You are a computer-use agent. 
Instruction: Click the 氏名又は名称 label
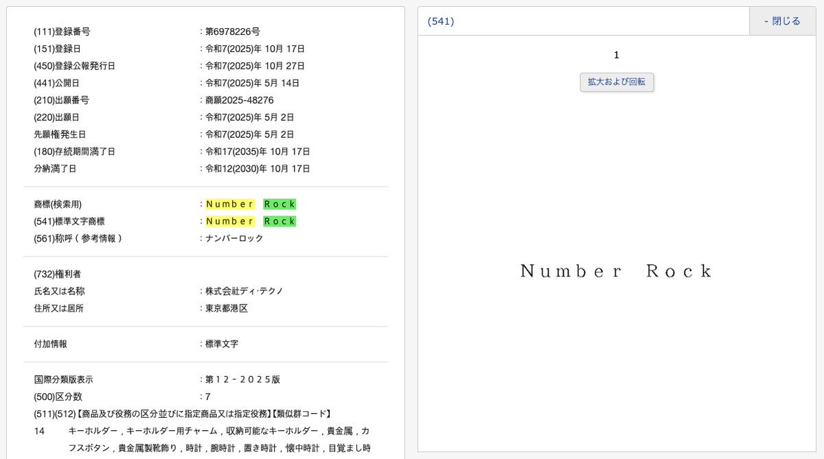pos(59,291)
